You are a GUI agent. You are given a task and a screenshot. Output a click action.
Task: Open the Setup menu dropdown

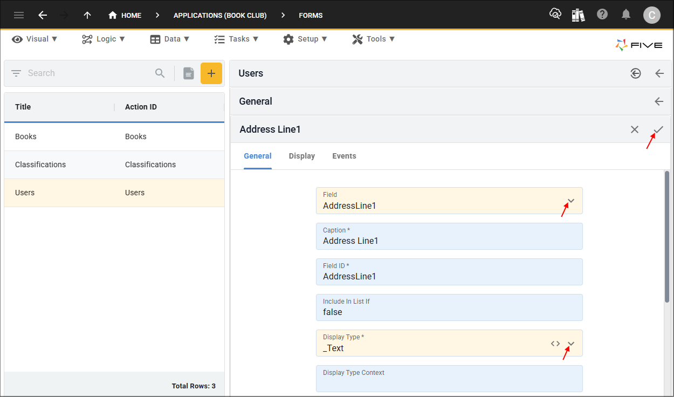tap(305, 39)
